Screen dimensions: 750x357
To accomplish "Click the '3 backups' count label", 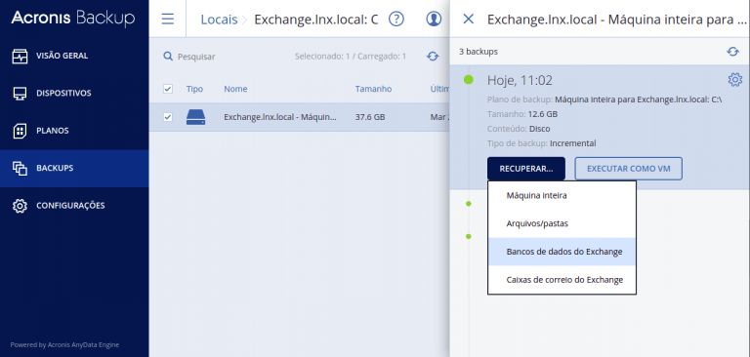I will [x=479, y=52].
